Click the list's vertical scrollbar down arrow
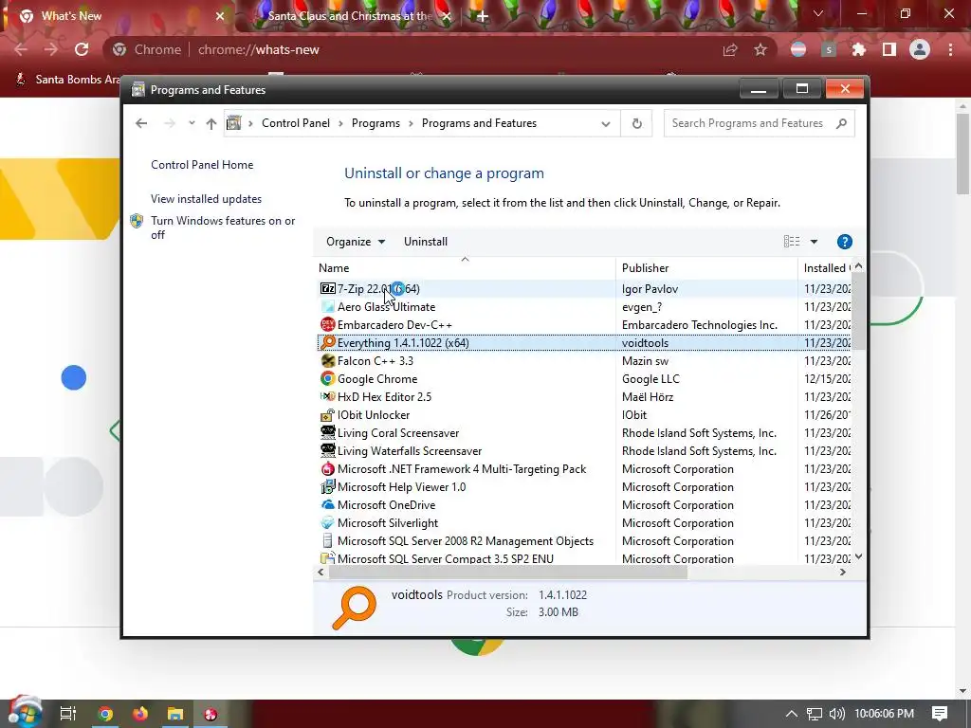The image size is (971, 728). point(858,556)
